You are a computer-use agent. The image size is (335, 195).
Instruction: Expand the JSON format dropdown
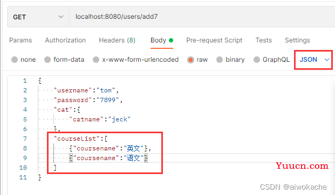tap(313, 60)
